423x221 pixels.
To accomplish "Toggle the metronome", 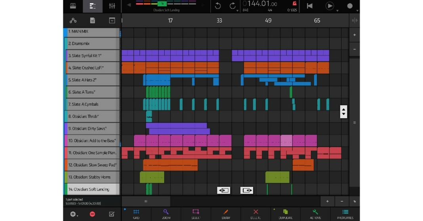I will click(294, 4).
